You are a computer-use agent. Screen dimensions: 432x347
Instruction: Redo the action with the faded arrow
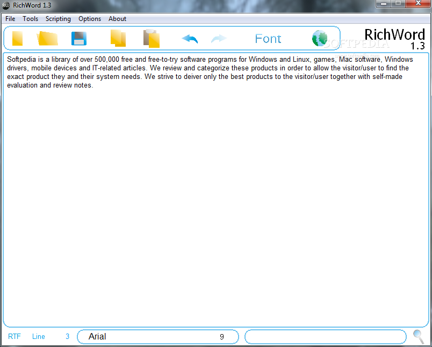tap(219, 39)
